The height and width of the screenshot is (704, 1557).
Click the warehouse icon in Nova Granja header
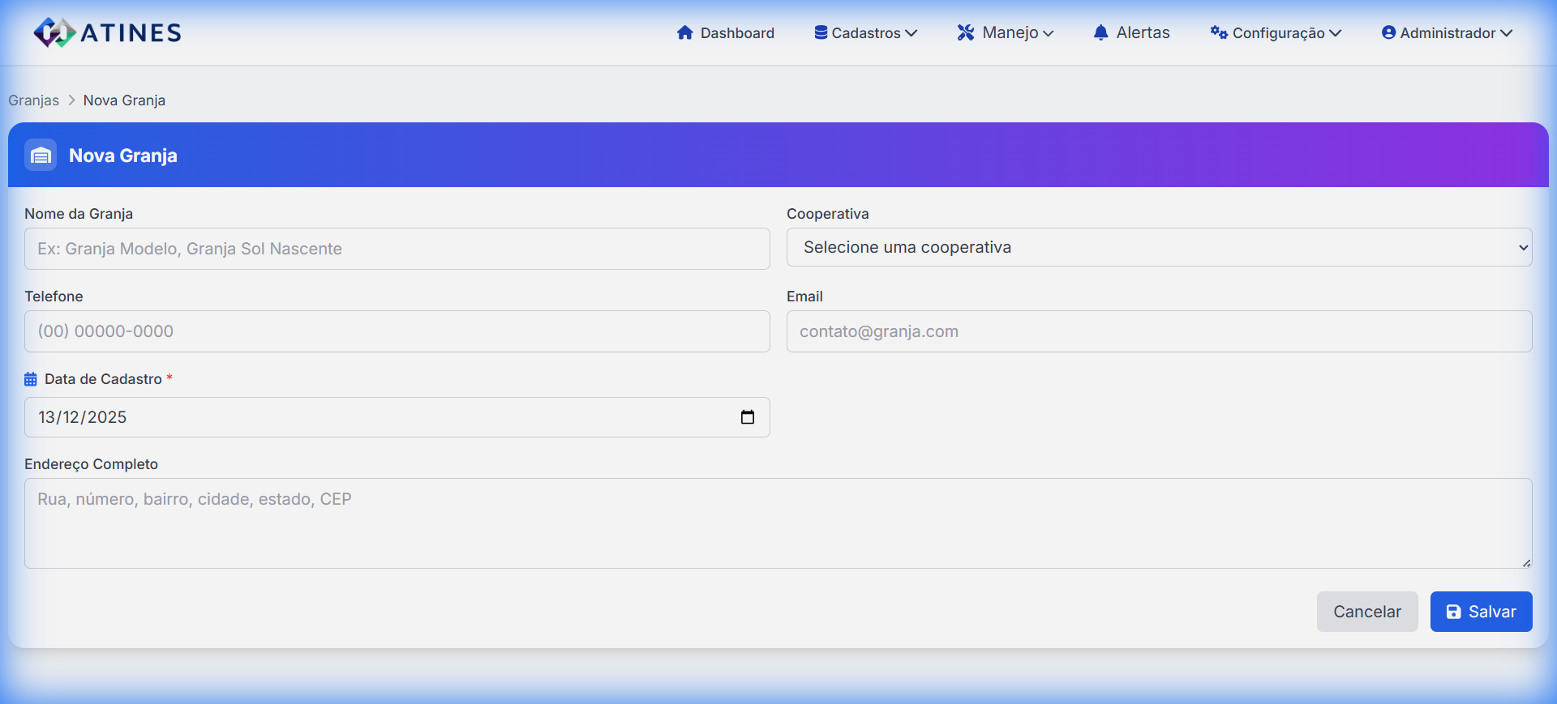click(41, 155)
